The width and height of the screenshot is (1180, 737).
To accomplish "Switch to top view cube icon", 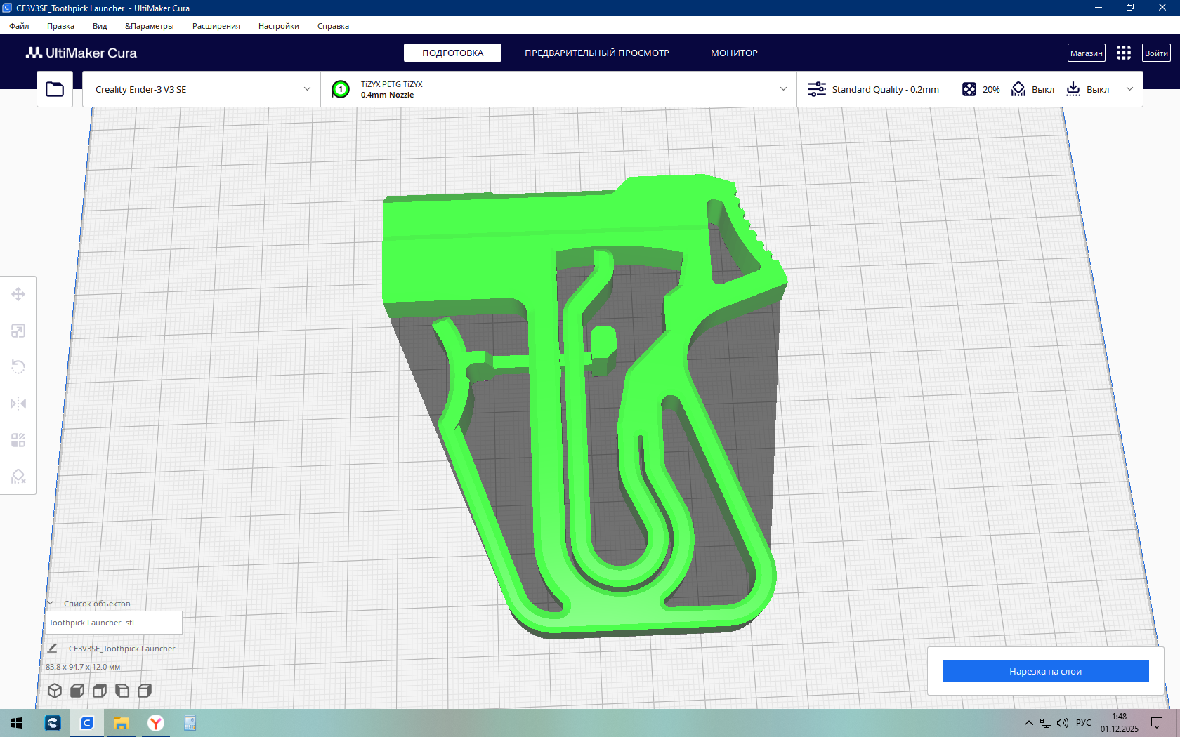I will click(x=100, y=691).
